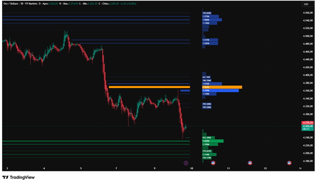Click date 12 on the time axis
Screen dimensions: 316x182
pyautogui.click(x=265, y=168)
